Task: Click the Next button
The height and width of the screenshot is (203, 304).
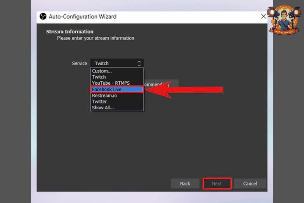Action: pyautogui.click(x=217, y=183)
